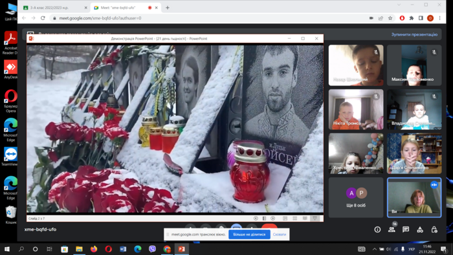Open the tab search chevron in Chrome
Screen dimensions: 453x255
pos(399,5)
